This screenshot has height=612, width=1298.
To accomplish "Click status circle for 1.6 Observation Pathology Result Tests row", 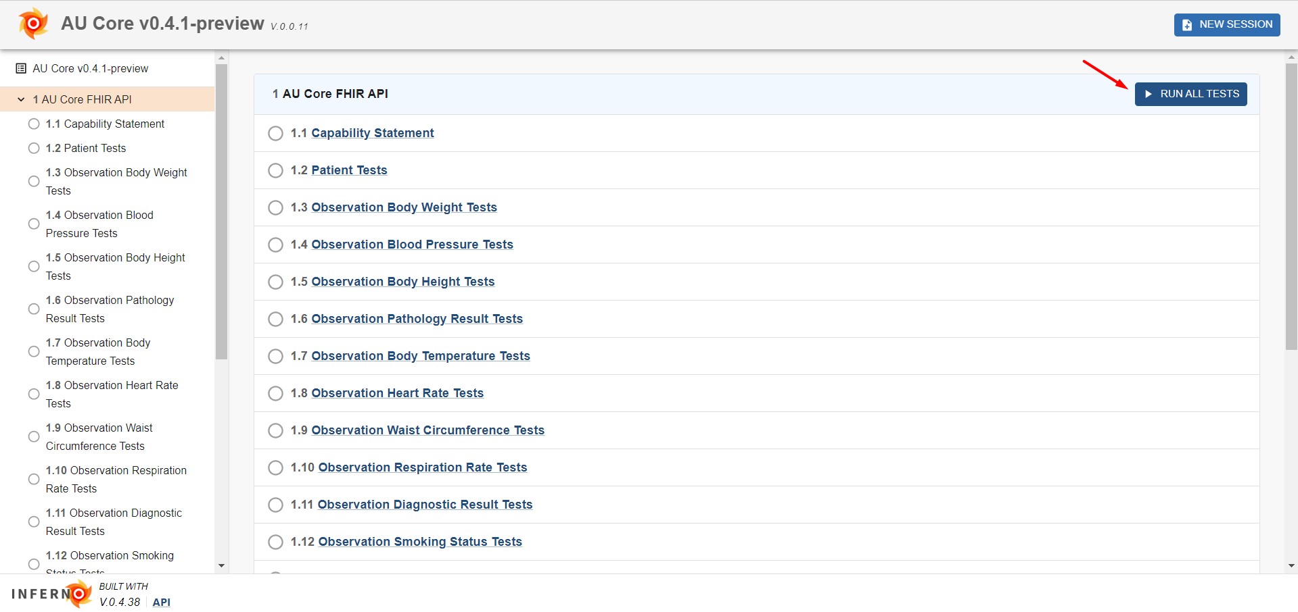I will (275, 319).
